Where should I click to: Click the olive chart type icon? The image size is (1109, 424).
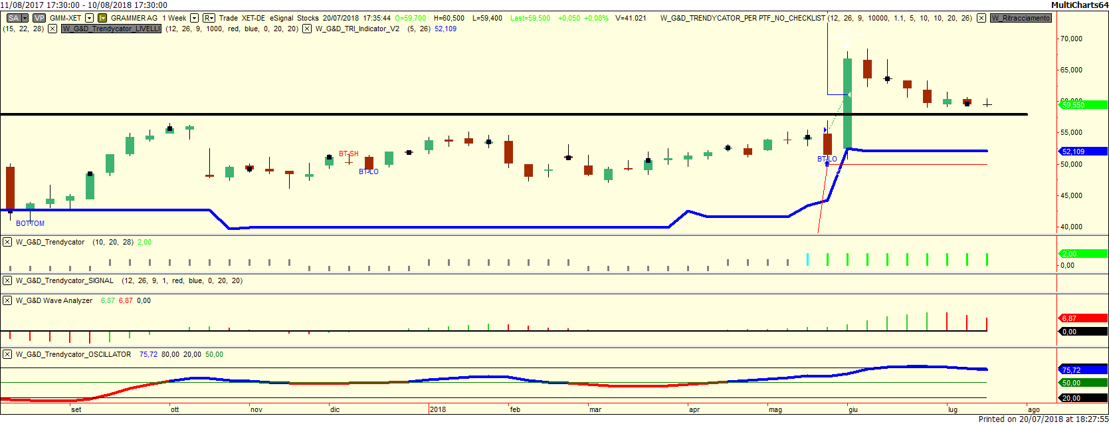[x=102, y=18]
